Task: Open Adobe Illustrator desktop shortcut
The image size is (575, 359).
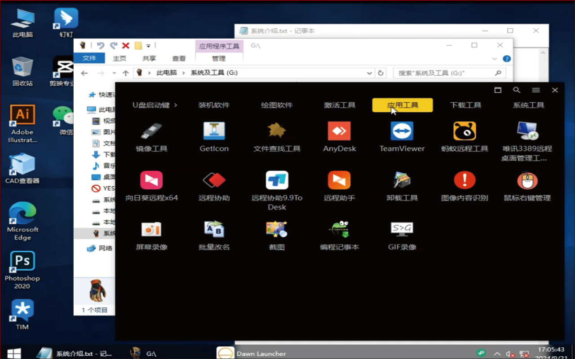Action: (22, 123)
